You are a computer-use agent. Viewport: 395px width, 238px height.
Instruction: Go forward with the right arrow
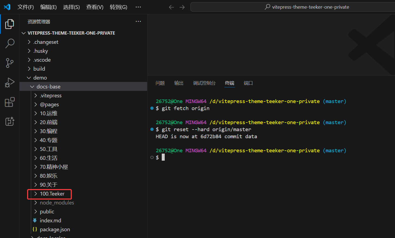182,7
